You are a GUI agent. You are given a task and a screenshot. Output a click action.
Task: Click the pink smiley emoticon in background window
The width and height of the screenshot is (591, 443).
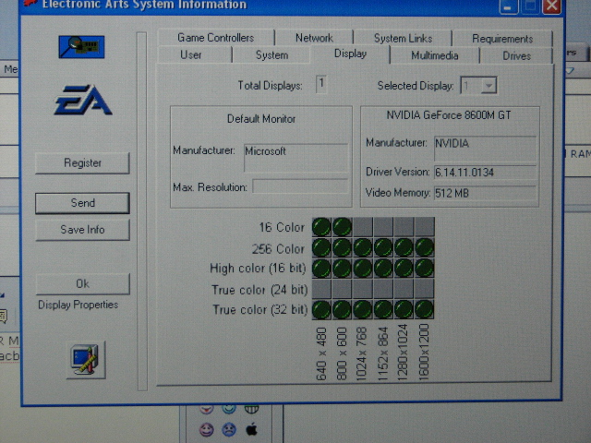point(207,429)
